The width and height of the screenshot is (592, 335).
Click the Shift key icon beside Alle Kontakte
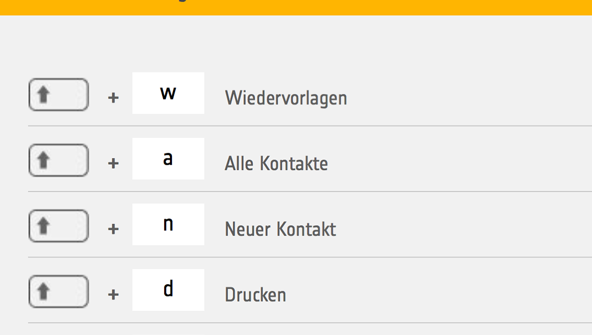pyautogui.click(x=59, y=160)
